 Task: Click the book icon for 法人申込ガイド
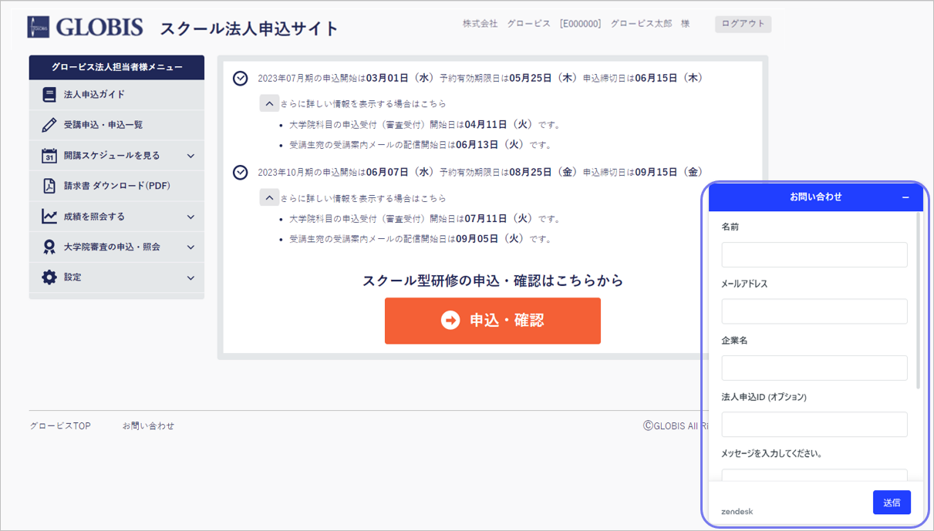(x=49, y=95)
